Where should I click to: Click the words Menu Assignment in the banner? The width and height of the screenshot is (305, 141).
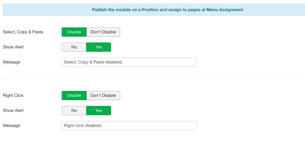[225, 9]
